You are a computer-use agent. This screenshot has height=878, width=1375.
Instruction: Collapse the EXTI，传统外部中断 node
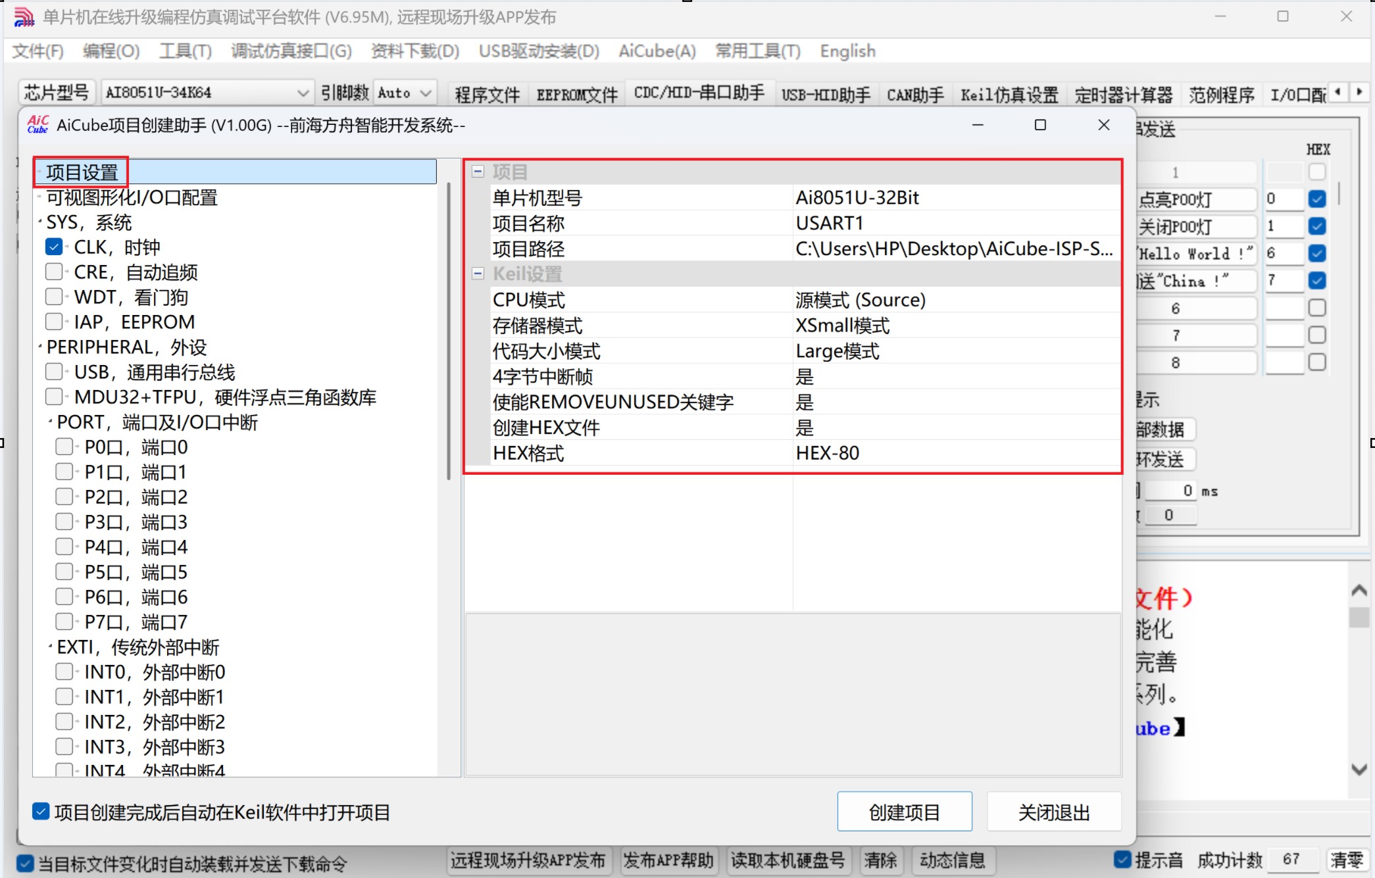tap(51, 646)
